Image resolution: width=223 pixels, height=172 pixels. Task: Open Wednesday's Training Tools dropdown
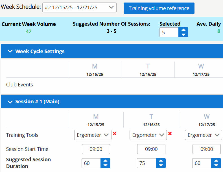point(203,135)
